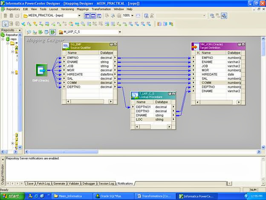
Task: Open the MEEN_PRACTICAL folder dropdown arrow
Action: (x=79, y=16)
